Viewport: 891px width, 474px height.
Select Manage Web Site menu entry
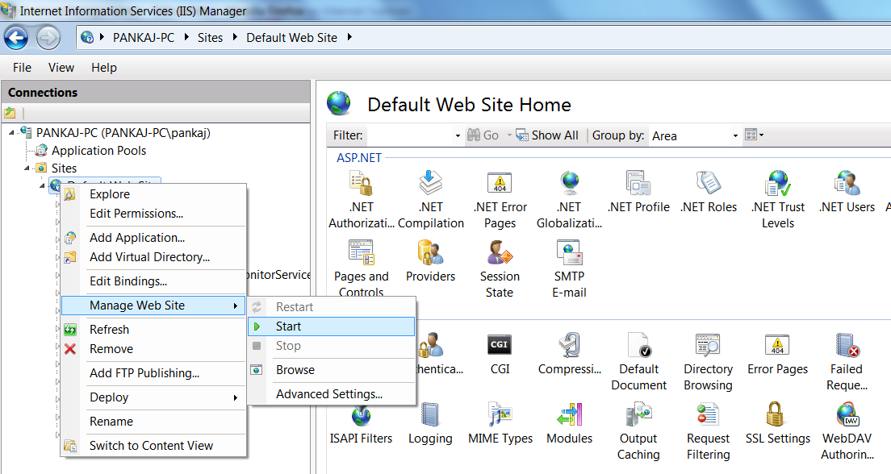[153, 306]
